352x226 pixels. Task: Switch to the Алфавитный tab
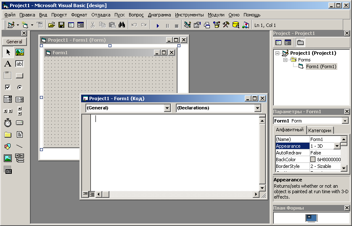[290, 130]
